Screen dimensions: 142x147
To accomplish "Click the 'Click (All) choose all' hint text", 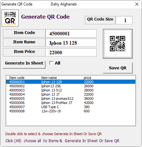I will (x=63, y=141).
